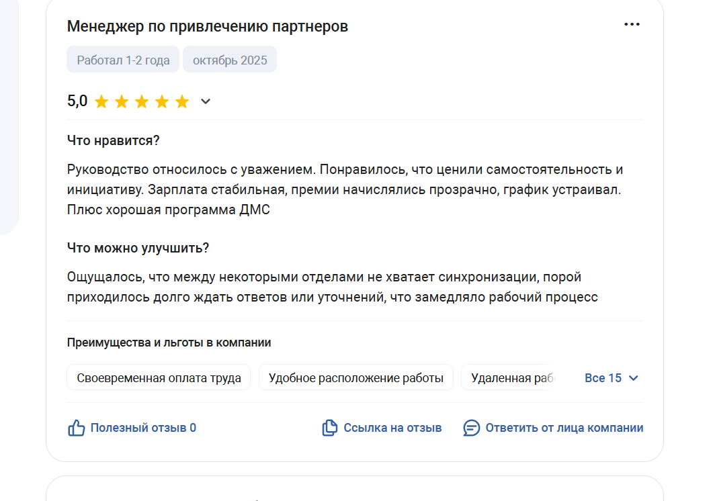
Task: Click the copy review link icon
Action: (x=329, y=428)
